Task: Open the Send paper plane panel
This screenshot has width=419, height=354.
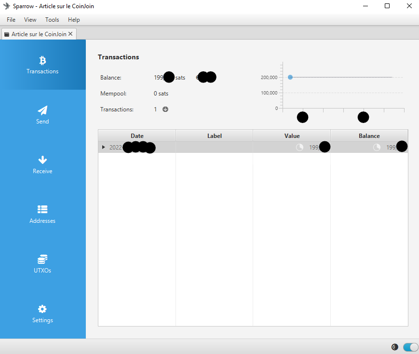Action: tap(42, 115)
